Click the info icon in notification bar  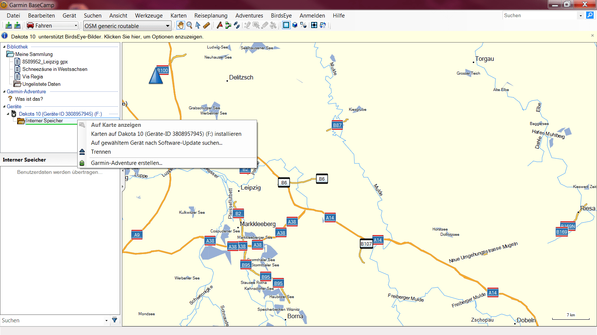4,36
